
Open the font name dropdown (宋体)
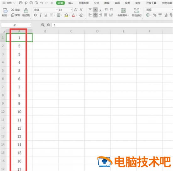click(x=57, y=10)
